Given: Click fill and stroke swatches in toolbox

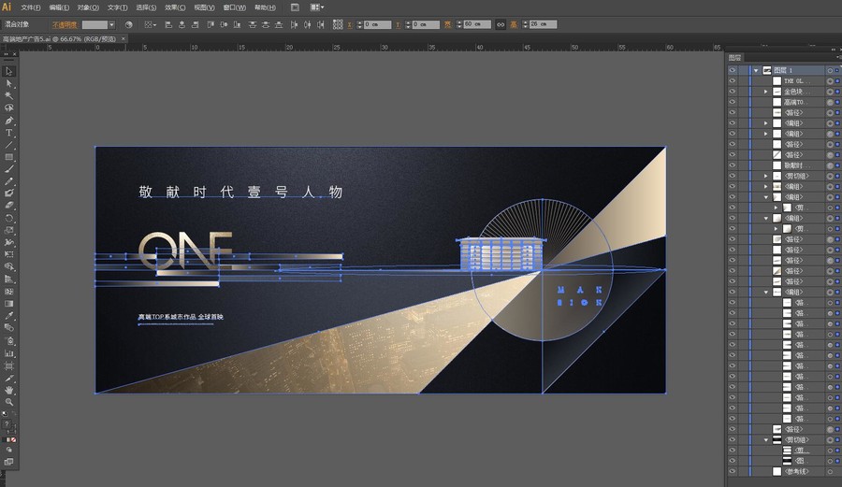Looking at the screenshot, I should [8, 424].
